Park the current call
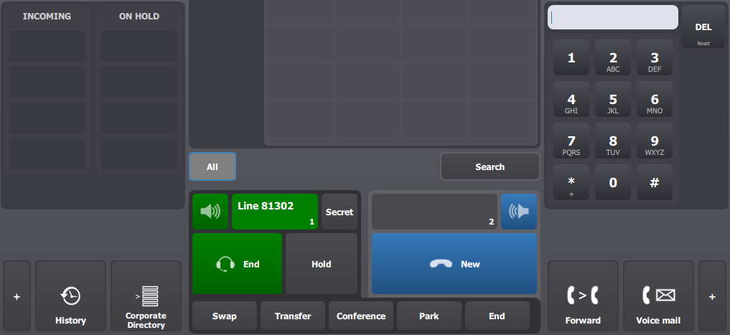 click(x=429, y=316)
